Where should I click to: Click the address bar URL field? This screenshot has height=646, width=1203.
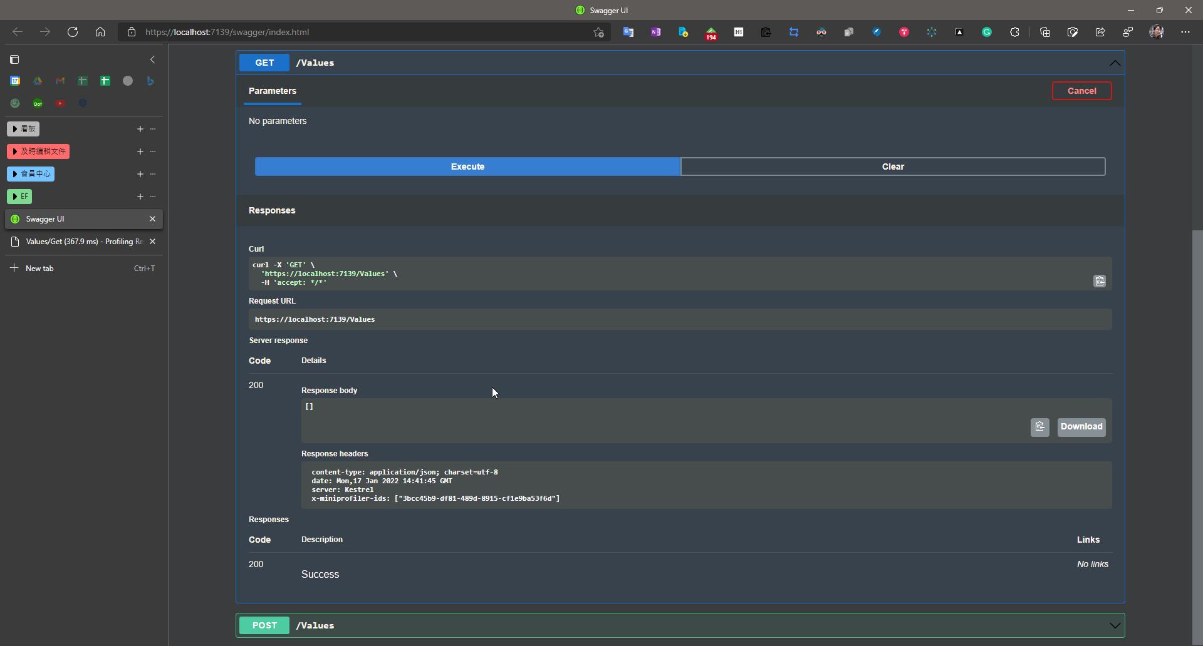click(363, 32)
